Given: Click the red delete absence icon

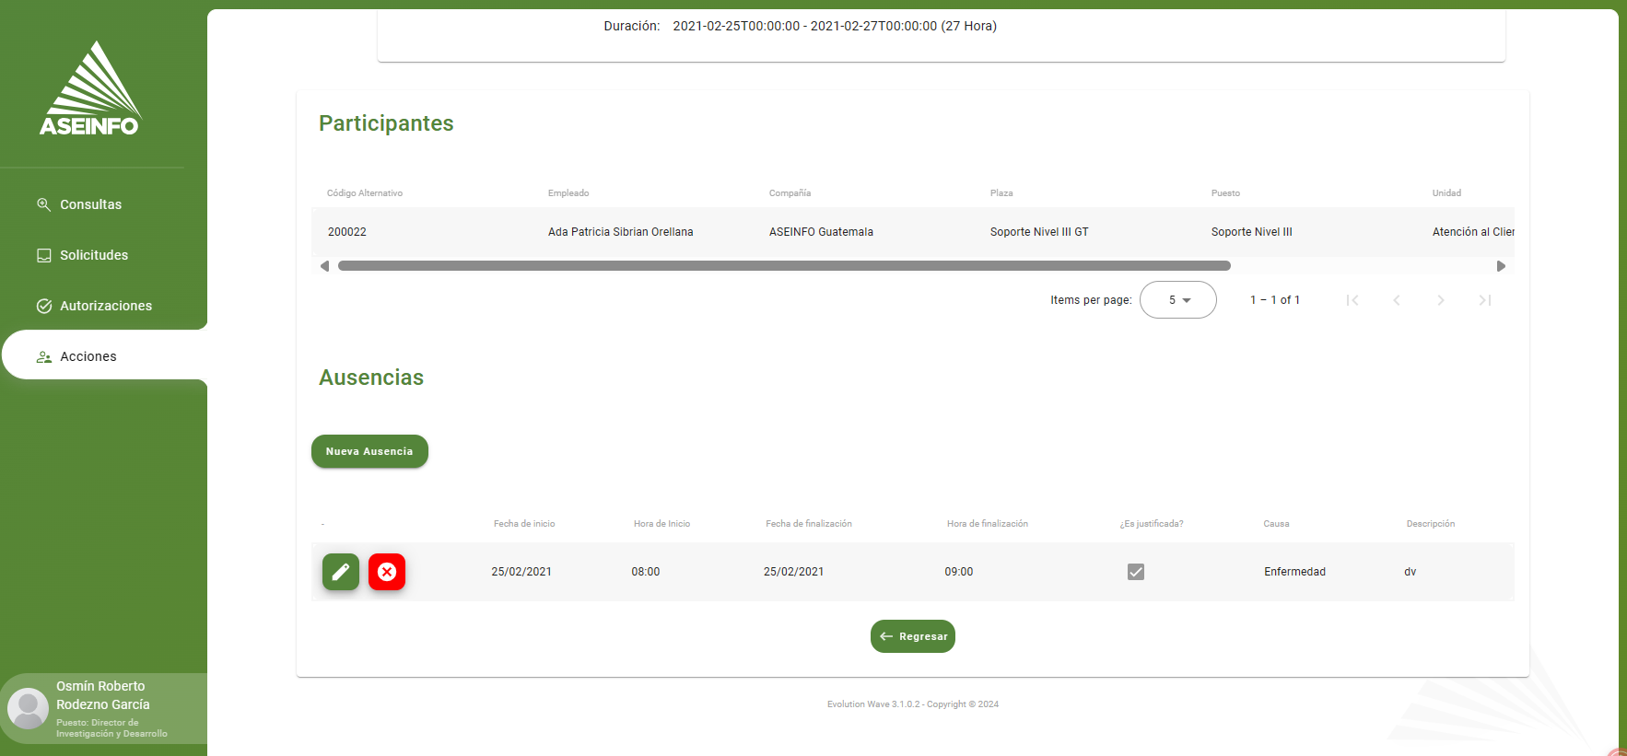Looking at the screenshot, I should pyautogui.click(x=387, y=572).
